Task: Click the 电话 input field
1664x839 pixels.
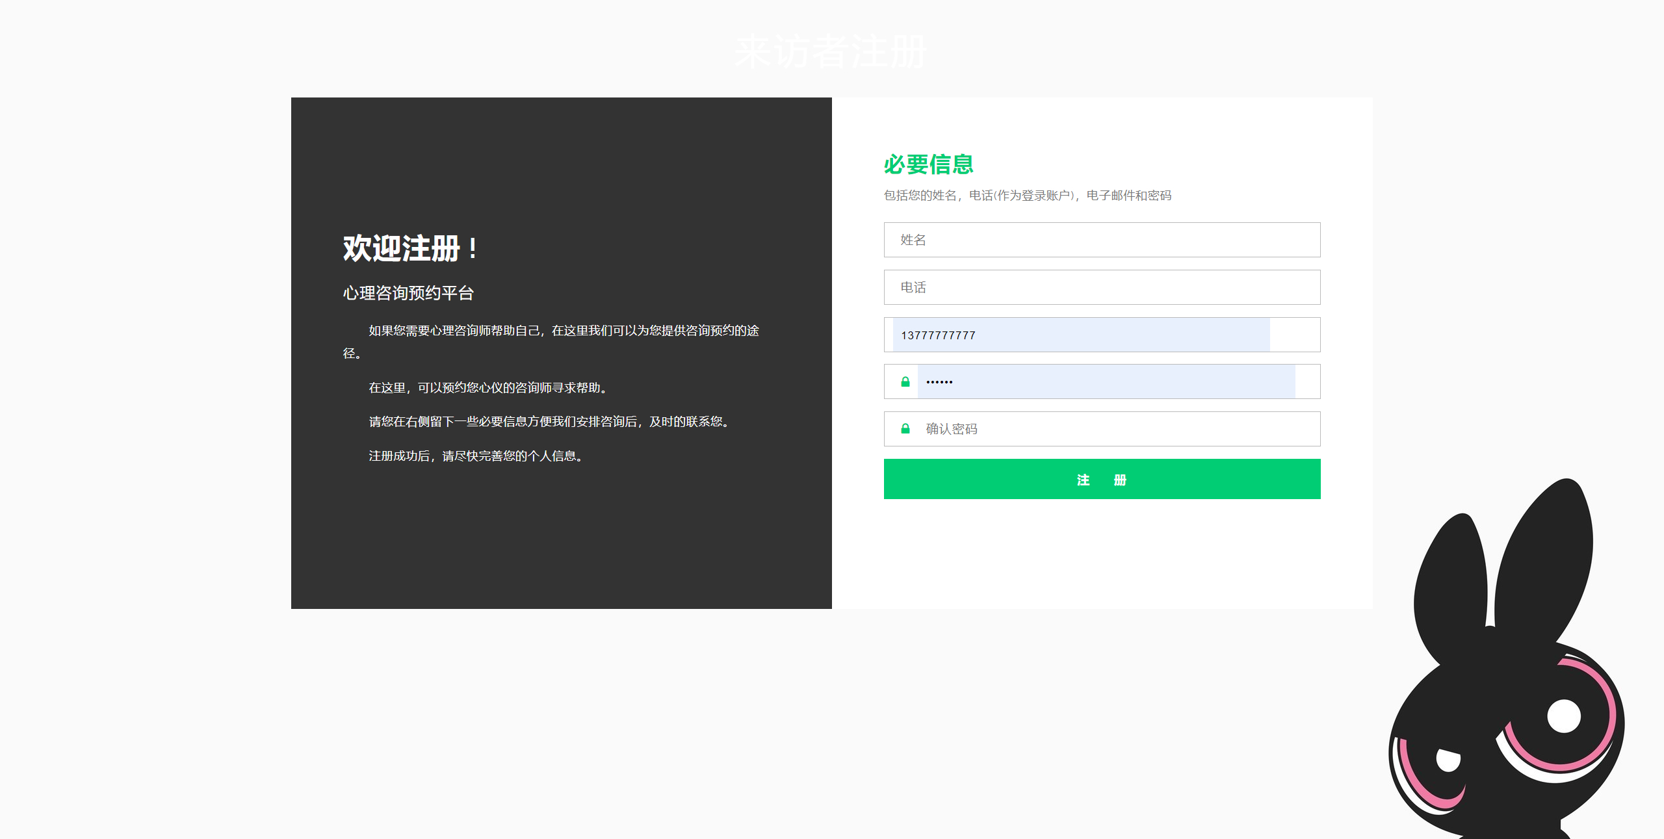Action: pyautogui.click(x=1102, y=287)
